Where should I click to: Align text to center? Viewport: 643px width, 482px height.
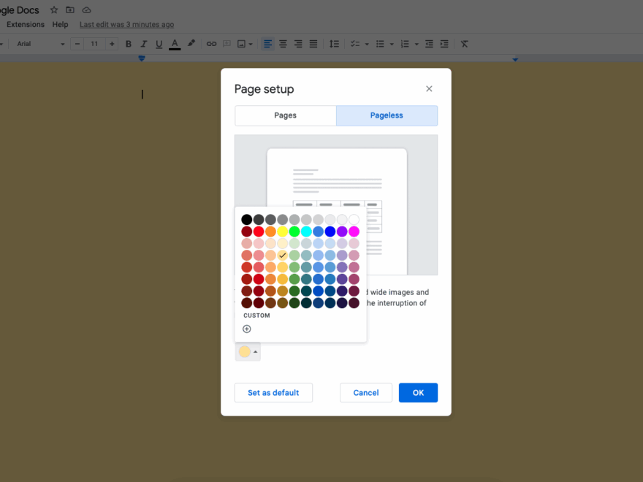click(x=283, y=44)
